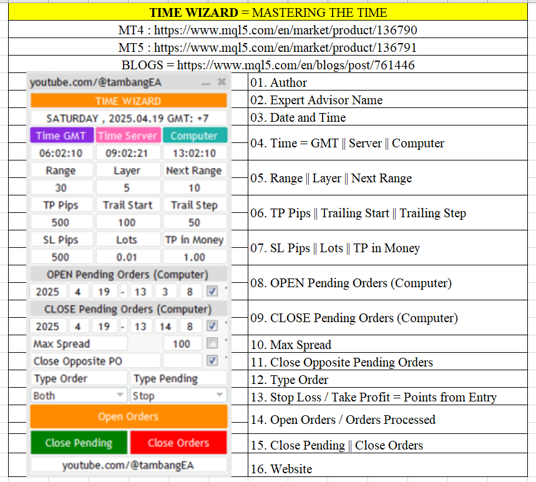The image size is (536, 482).
Task: Edit OPEN Pending Orders minute field 3
Action: [x=166, y=292]
